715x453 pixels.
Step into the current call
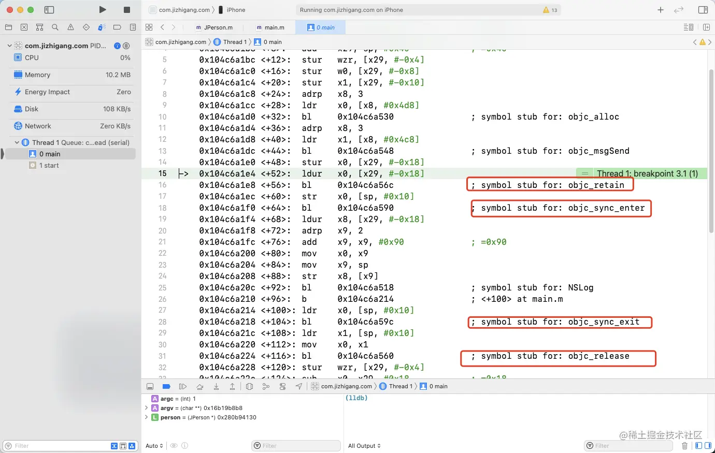[x=216, y=386]
